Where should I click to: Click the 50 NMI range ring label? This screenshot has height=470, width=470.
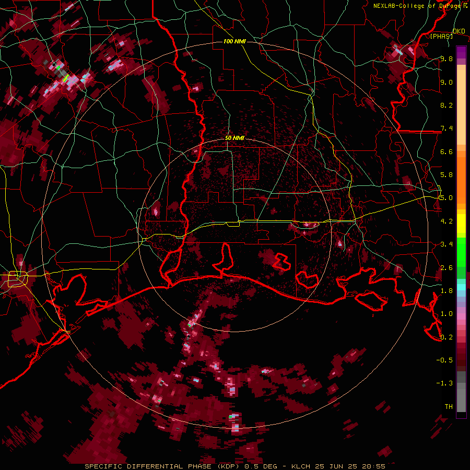[x=234, y=138]
